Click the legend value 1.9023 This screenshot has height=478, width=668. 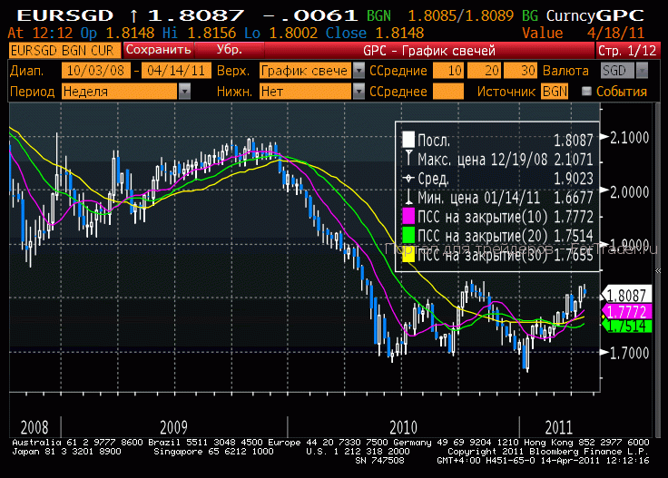pos(574,179)
